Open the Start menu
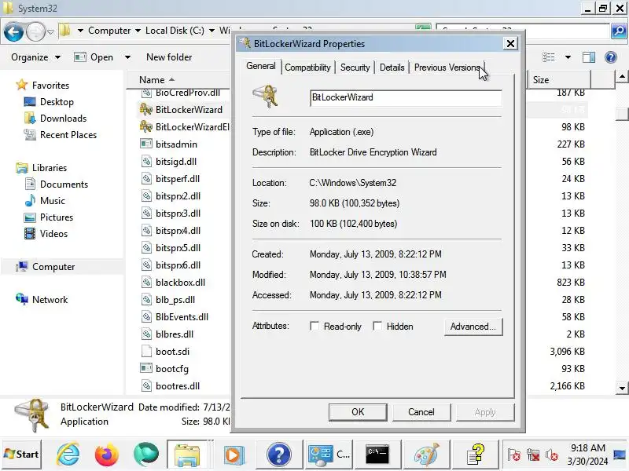 [21, 455]
